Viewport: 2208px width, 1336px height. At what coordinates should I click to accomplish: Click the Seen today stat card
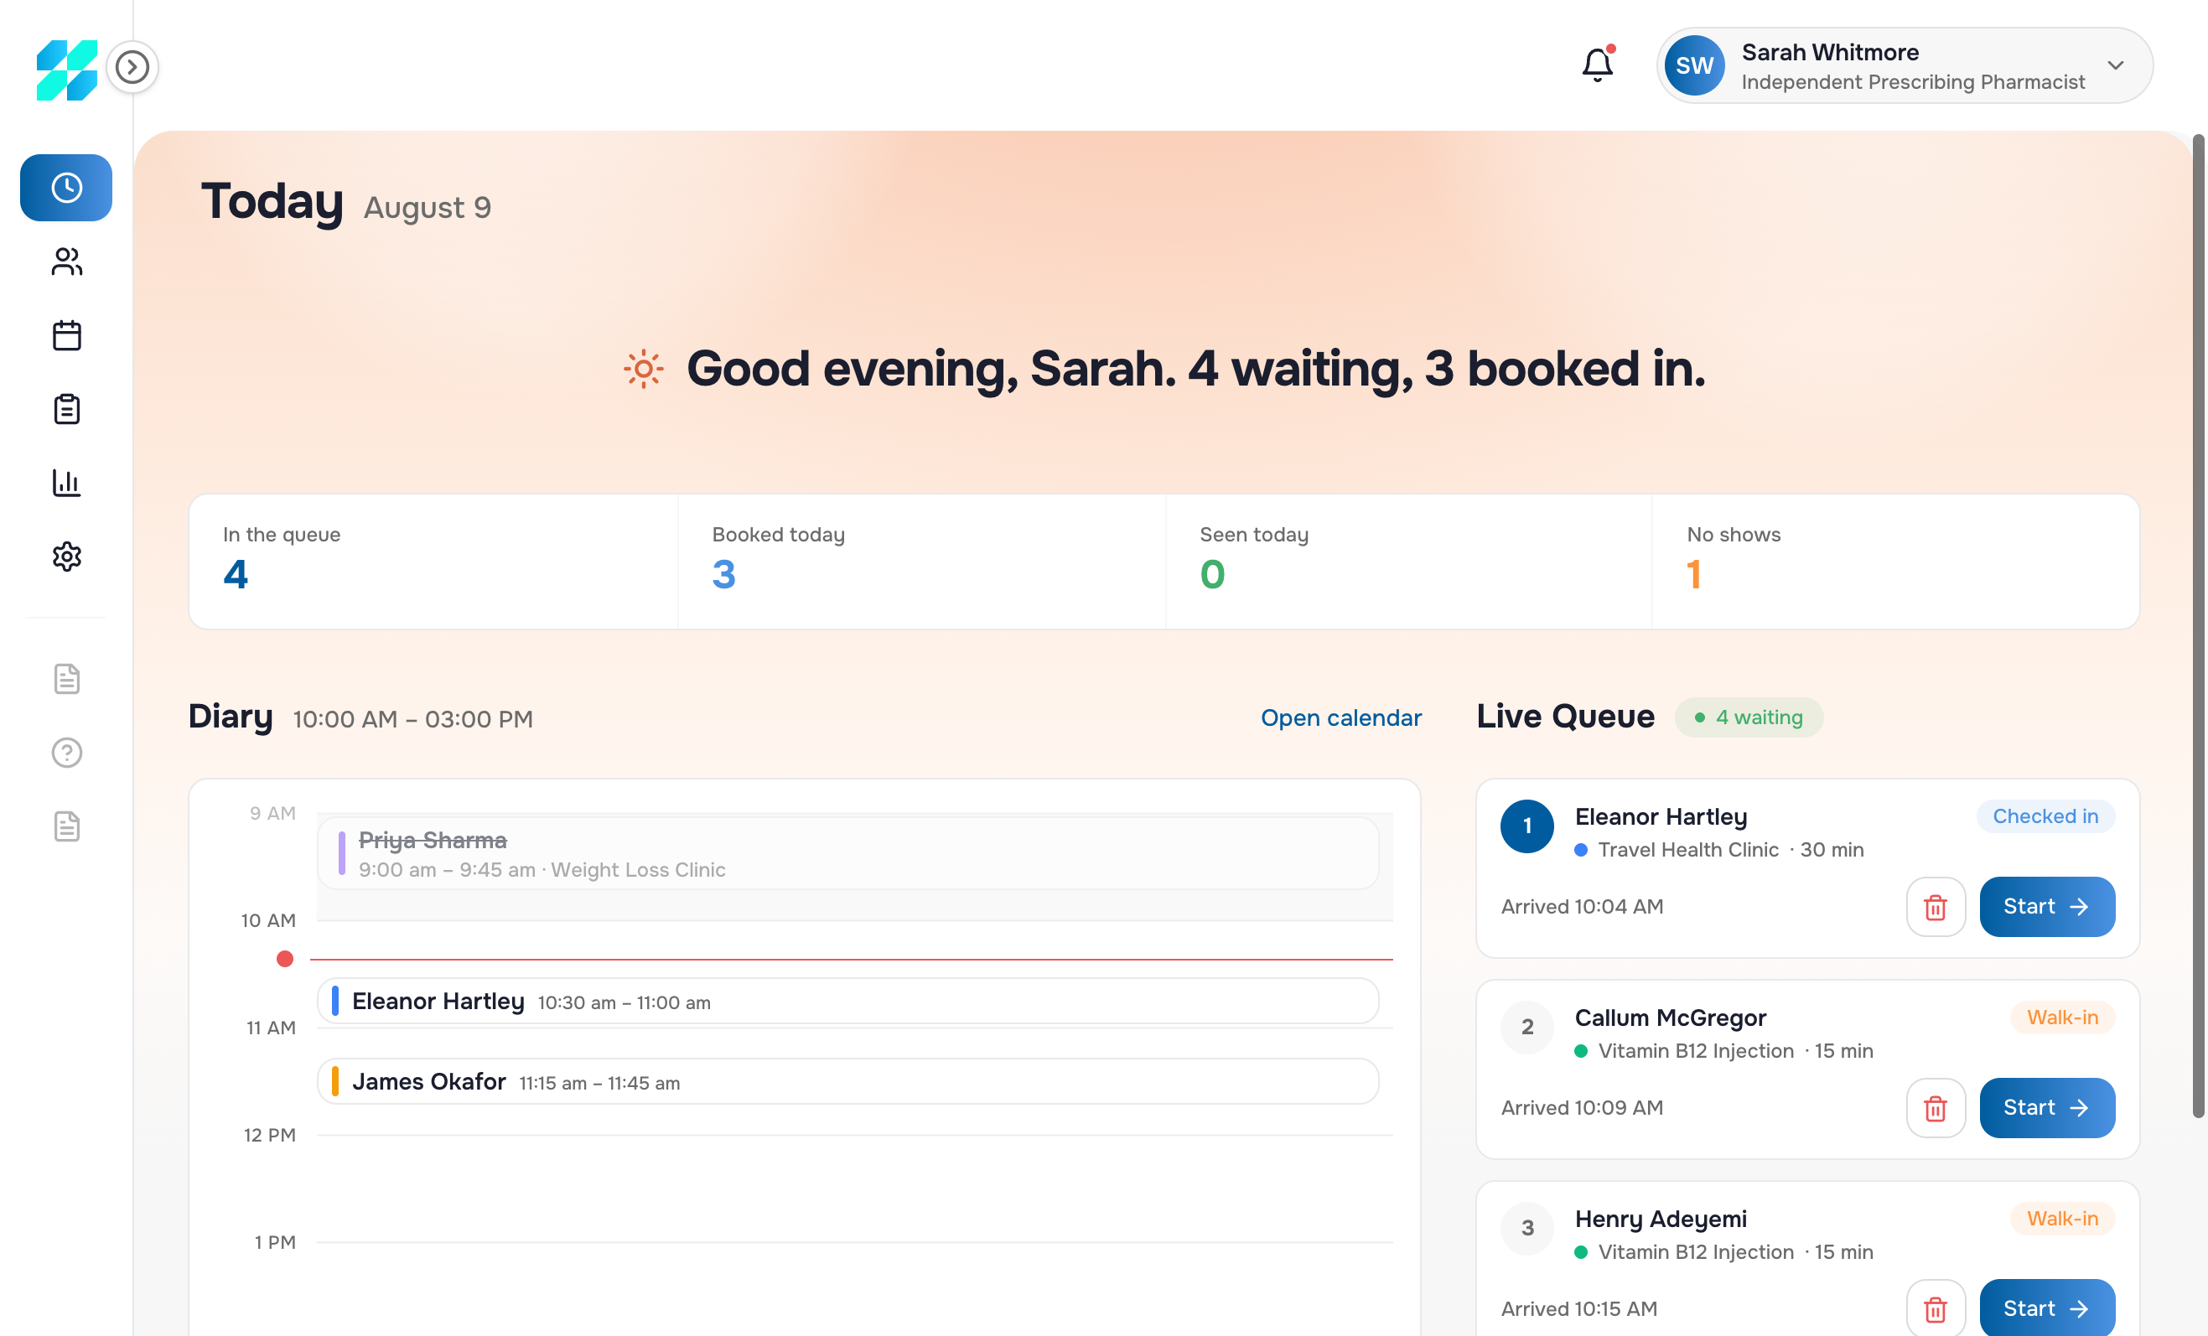point(1408,561)
